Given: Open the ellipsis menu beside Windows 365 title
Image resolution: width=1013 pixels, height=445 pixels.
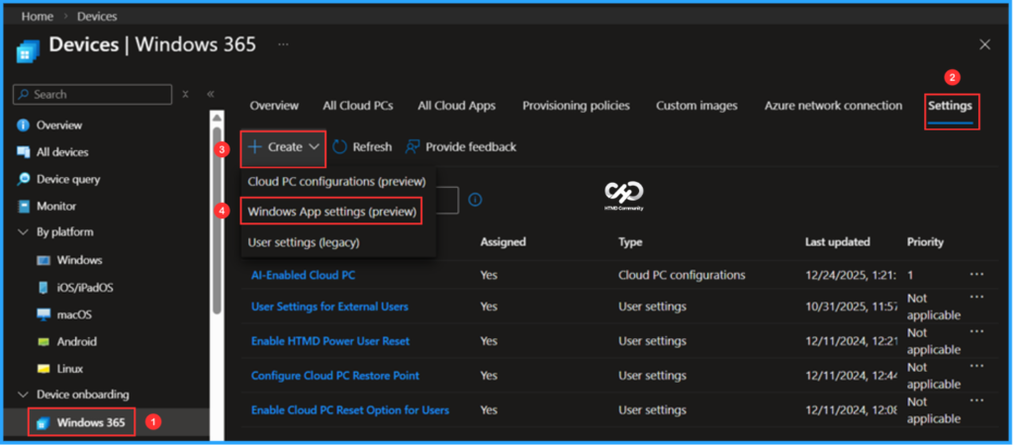Looking at the screenshot, I should point(283,44).
